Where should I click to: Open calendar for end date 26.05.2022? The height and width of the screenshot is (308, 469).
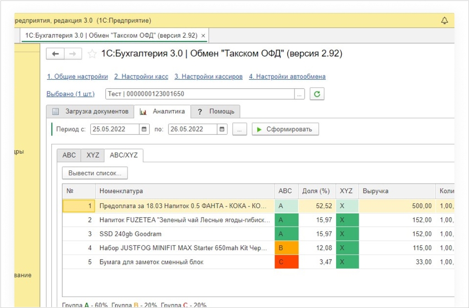(222, 129)
